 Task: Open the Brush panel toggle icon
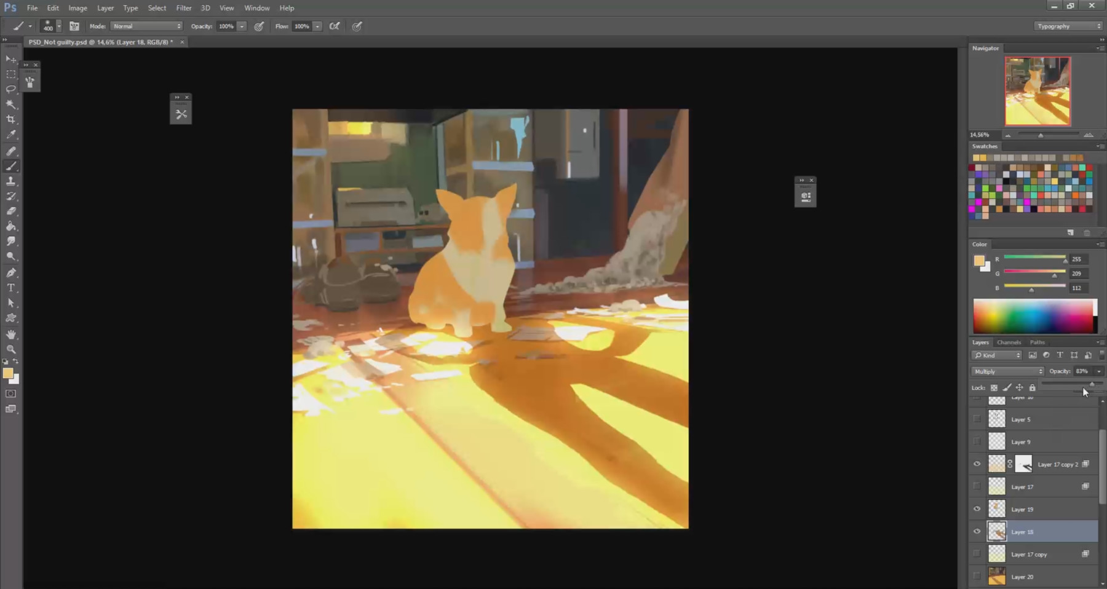coord(74,26)
